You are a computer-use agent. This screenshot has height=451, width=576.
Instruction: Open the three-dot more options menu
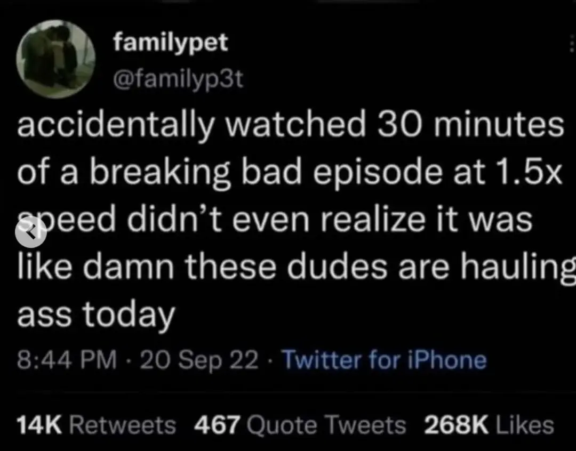[x=572, y=43]
